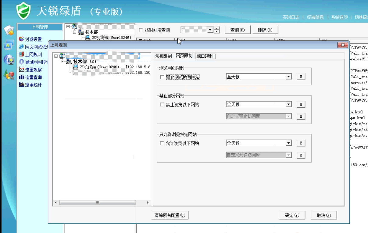The width and height of the screenshot is (368, 233).
Task: Open 流量统计 in the sidebar
Action: coord(33,85)
